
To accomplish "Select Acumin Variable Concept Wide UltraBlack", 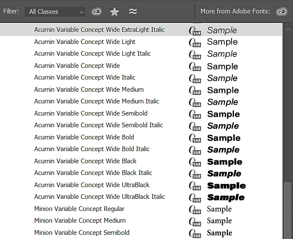I will point(141,185).
